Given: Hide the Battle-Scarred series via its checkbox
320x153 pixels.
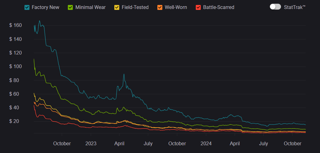Looking at the screenshot, I should (198, 7).
